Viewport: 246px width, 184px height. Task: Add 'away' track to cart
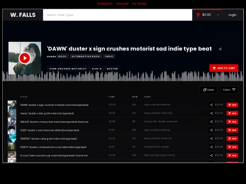point(232,113)
